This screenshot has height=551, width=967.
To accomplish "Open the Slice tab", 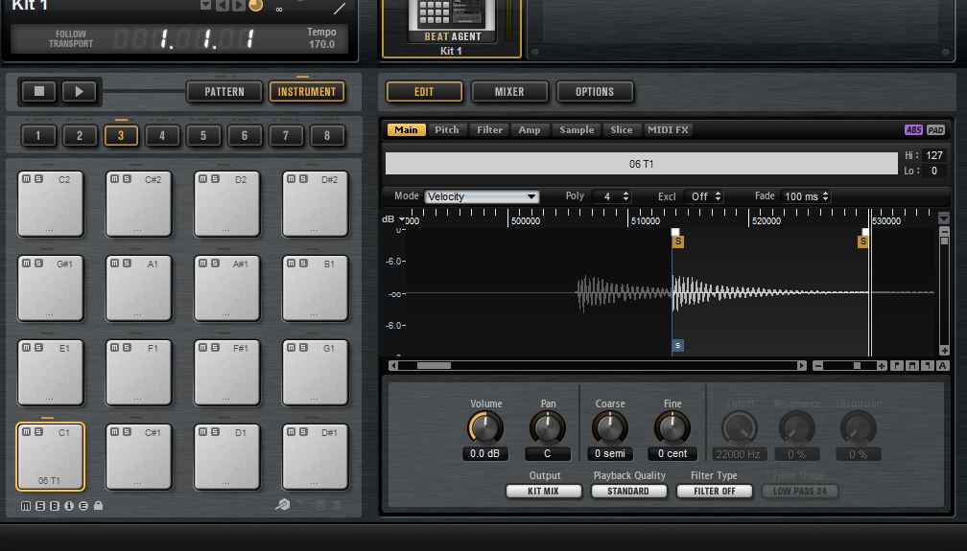I will coord(621,130).
